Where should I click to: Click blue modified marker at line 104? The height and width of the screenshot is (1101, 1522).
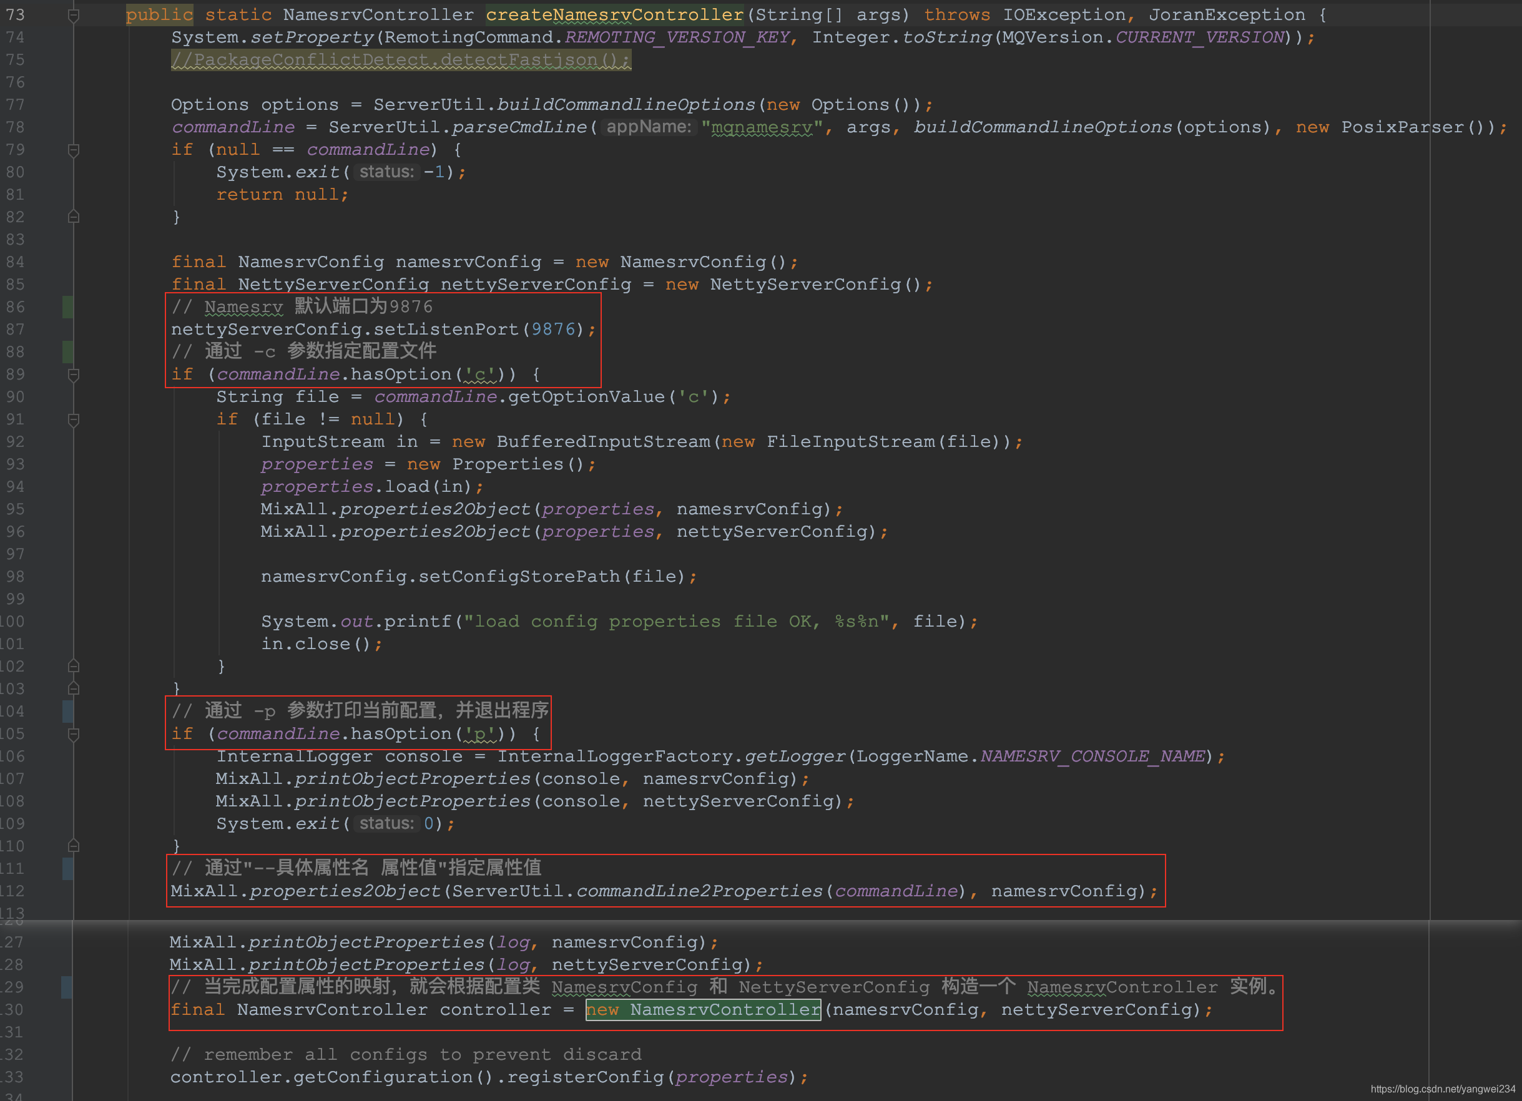pos(68,711)
